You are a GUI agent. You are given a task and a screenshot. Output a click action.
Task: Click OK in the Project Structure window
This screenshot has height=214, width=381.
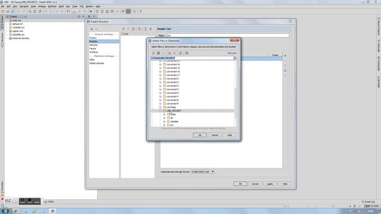coord(240,184)
